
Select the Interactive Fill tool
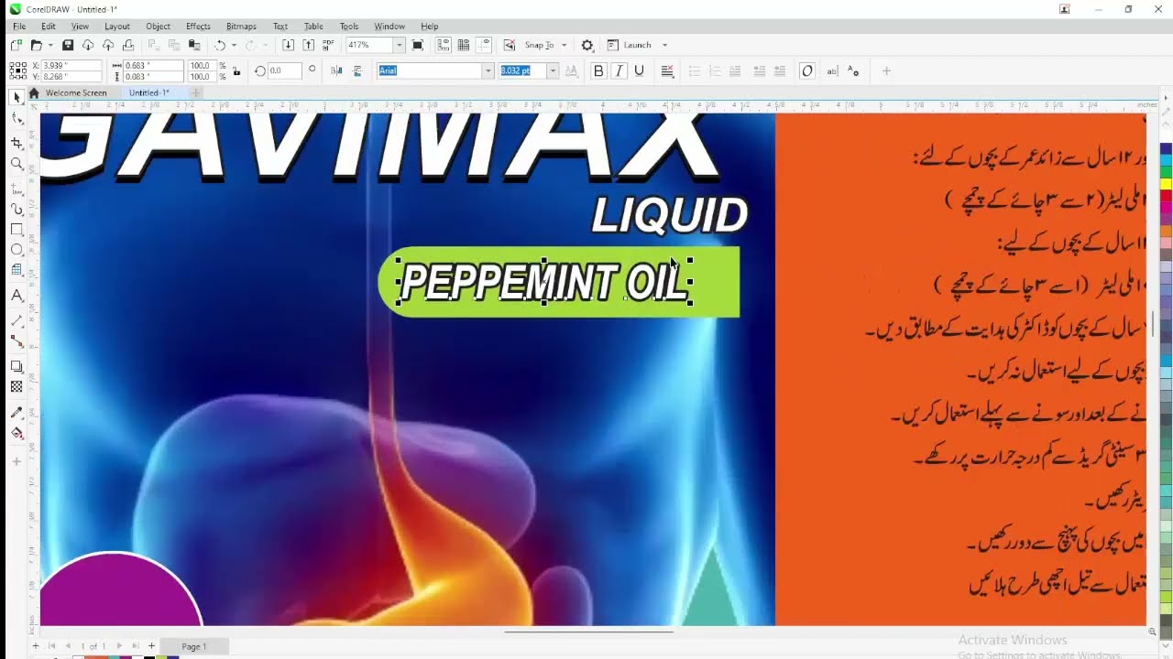16,434
